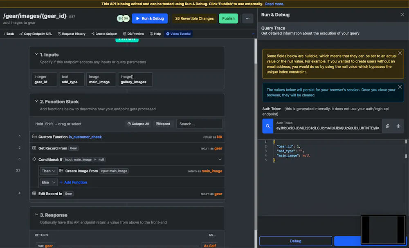Viewport: 409px width, 248px height.
Task: Dismiss the yellow nullable fields notice
Action: pos(400,53)
